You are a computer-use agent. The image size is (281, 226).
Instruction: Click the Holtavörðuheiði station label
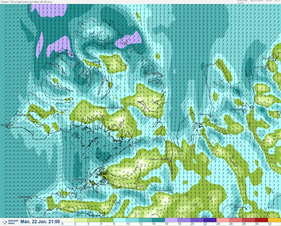click(163, 191)
